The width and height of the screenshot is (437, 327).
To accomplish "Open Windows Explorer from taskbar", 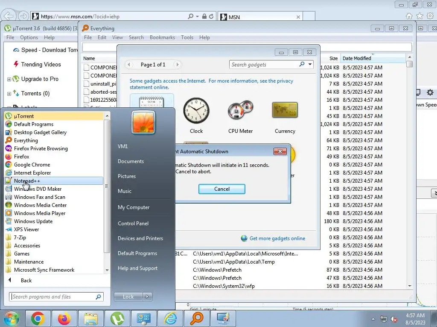I will 90,318.
